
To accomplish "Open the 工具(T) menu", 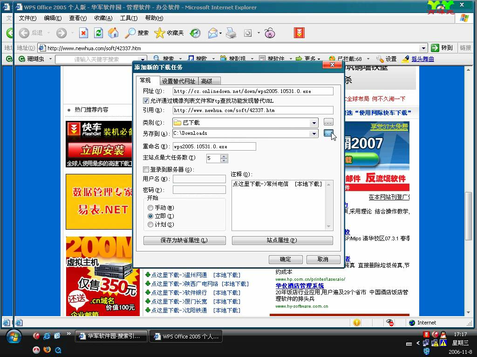I will (129, 18).
